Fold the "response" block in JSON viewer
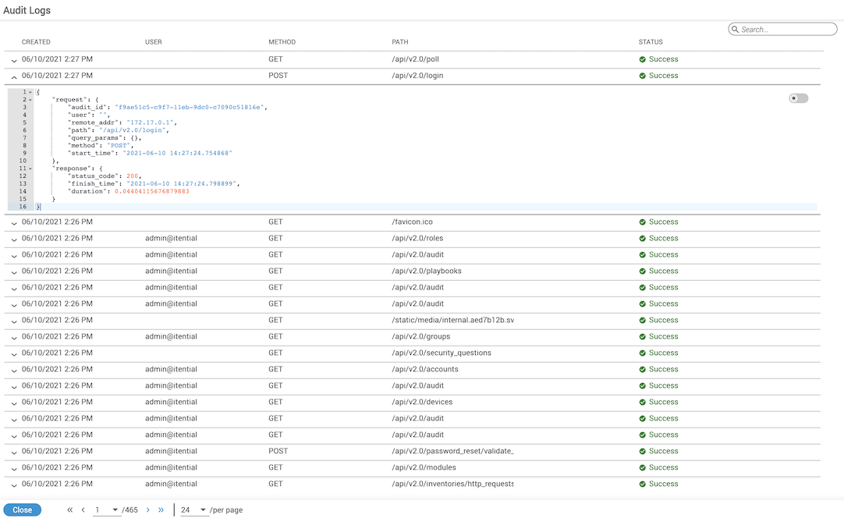The width and height of the screenshot is (844, 518). tap(30, 169)
